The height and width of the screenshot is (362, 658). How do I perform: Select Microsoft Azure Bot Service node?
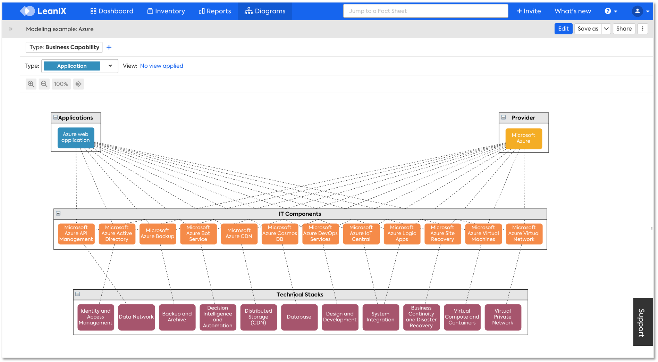[x=198, y=234]
